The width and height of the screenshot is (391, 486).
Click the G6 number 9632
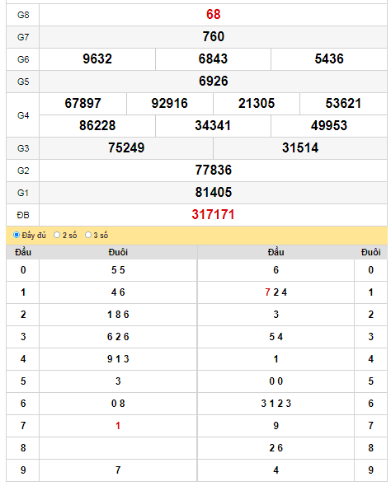(97, 58)
